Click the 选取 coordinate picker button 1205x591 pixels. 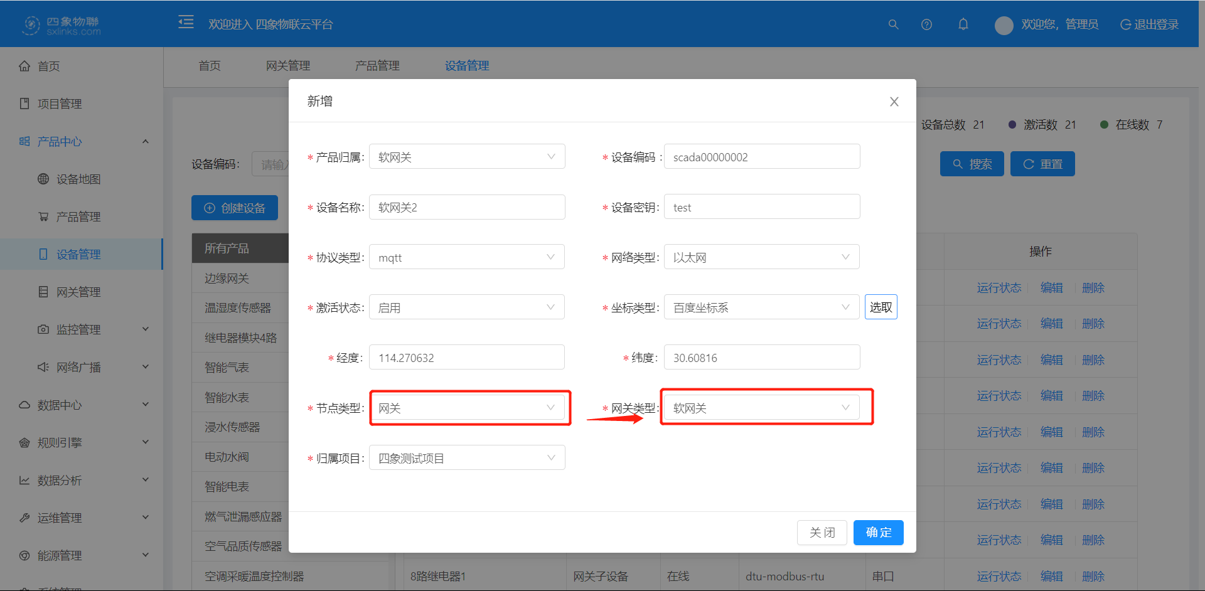[x=881, y=307]
